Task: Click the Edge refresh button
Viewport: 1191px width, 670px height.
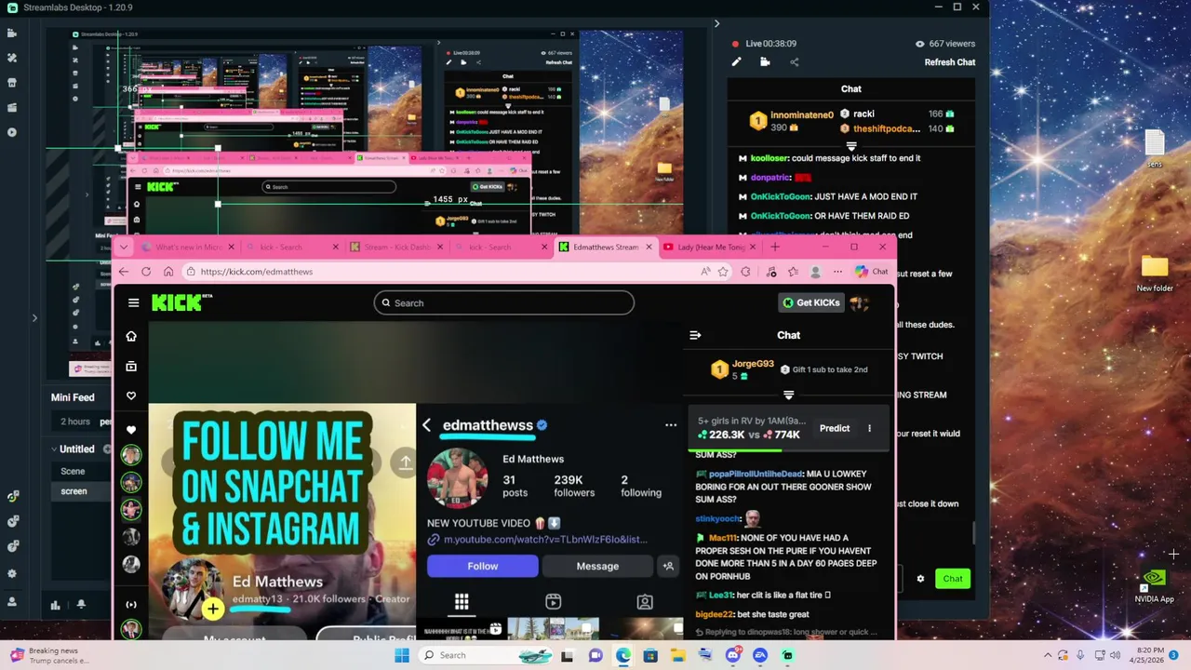Action: (x=146, y=272)
